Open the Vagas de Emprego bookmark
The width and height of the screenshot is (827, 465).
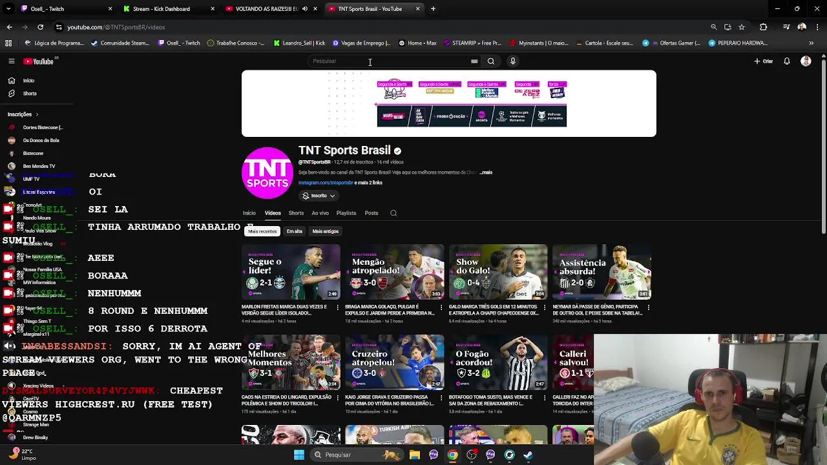[x=362, y=43]
